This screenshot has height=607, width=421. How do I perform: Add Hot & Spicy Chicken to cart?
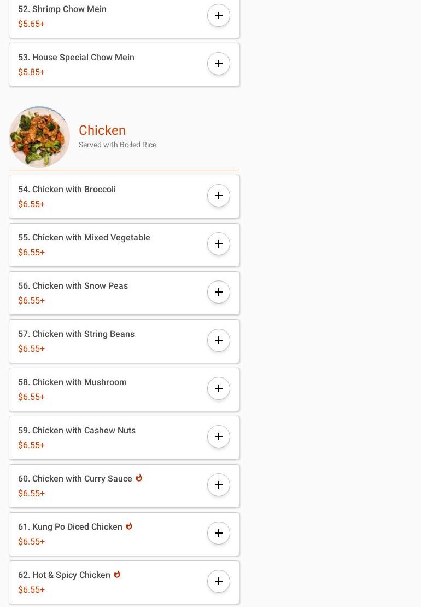click(x=219, y=582)
